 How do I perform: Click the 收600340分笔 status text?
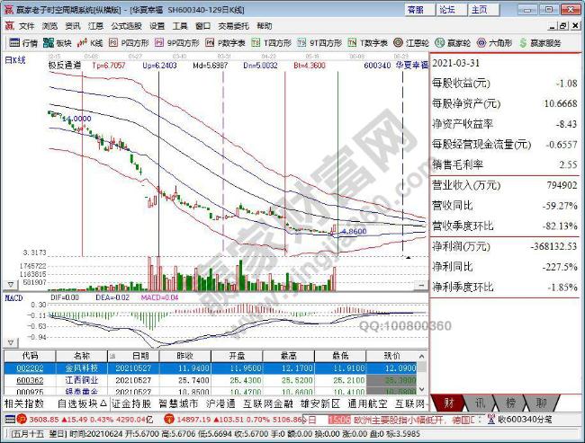click(x=525, y=420)
